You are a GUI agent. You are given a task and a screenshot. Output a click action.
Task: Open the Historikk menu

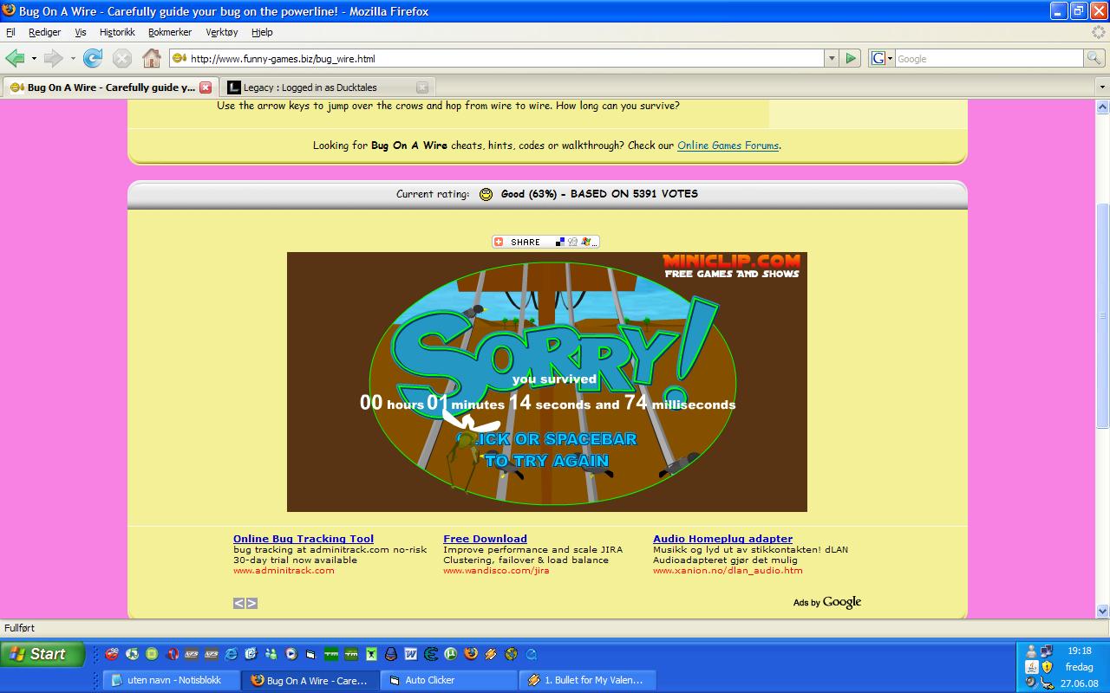(x=117, y=32)
